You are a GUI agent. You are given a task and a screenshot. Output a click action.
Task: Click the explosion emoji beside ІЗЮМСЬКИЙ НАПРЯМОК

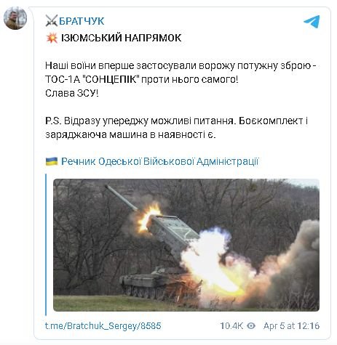52,38
